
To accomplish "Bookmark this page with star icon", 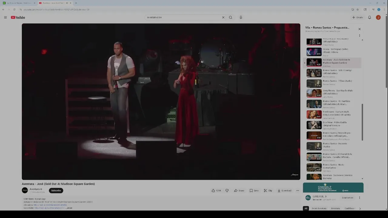I will (358, 10).
